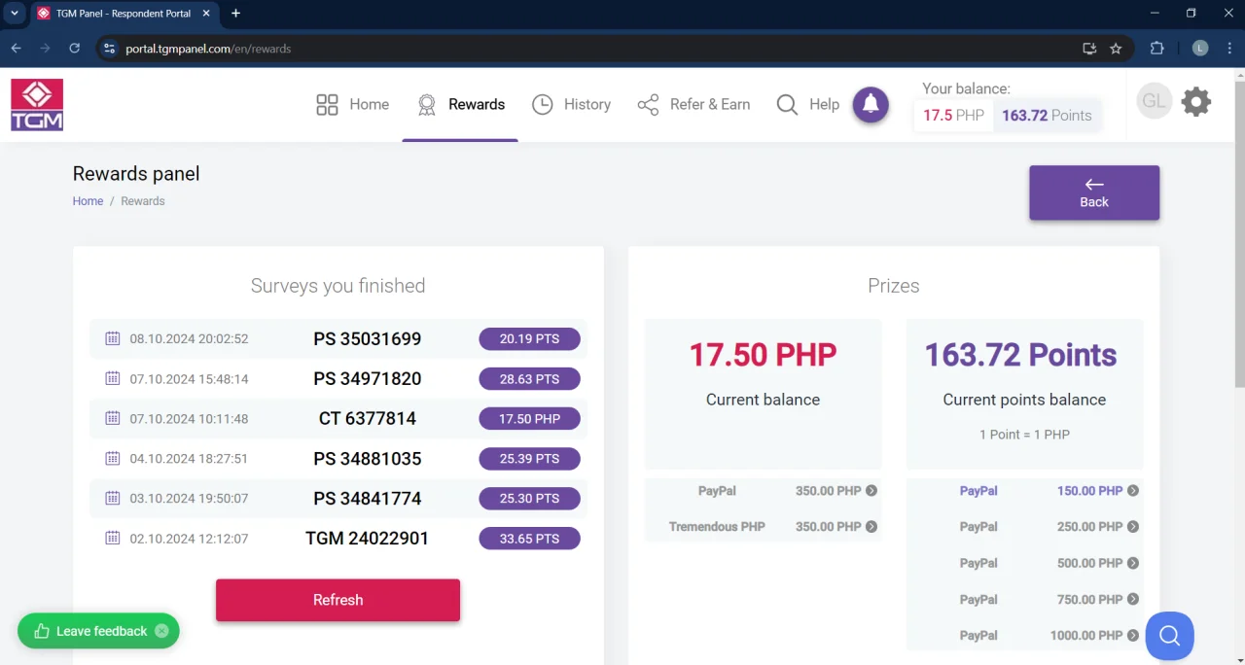Select the TGM Panel browser tab
Screen dimensions: 1245x665
124,14
